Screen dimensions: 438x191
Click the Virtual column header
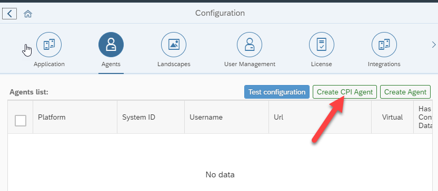click(x=393, y=117)
